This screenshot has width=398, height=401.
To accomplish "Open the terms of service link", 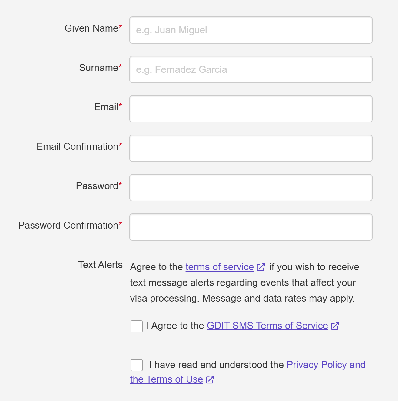I will tap(220, 267).
